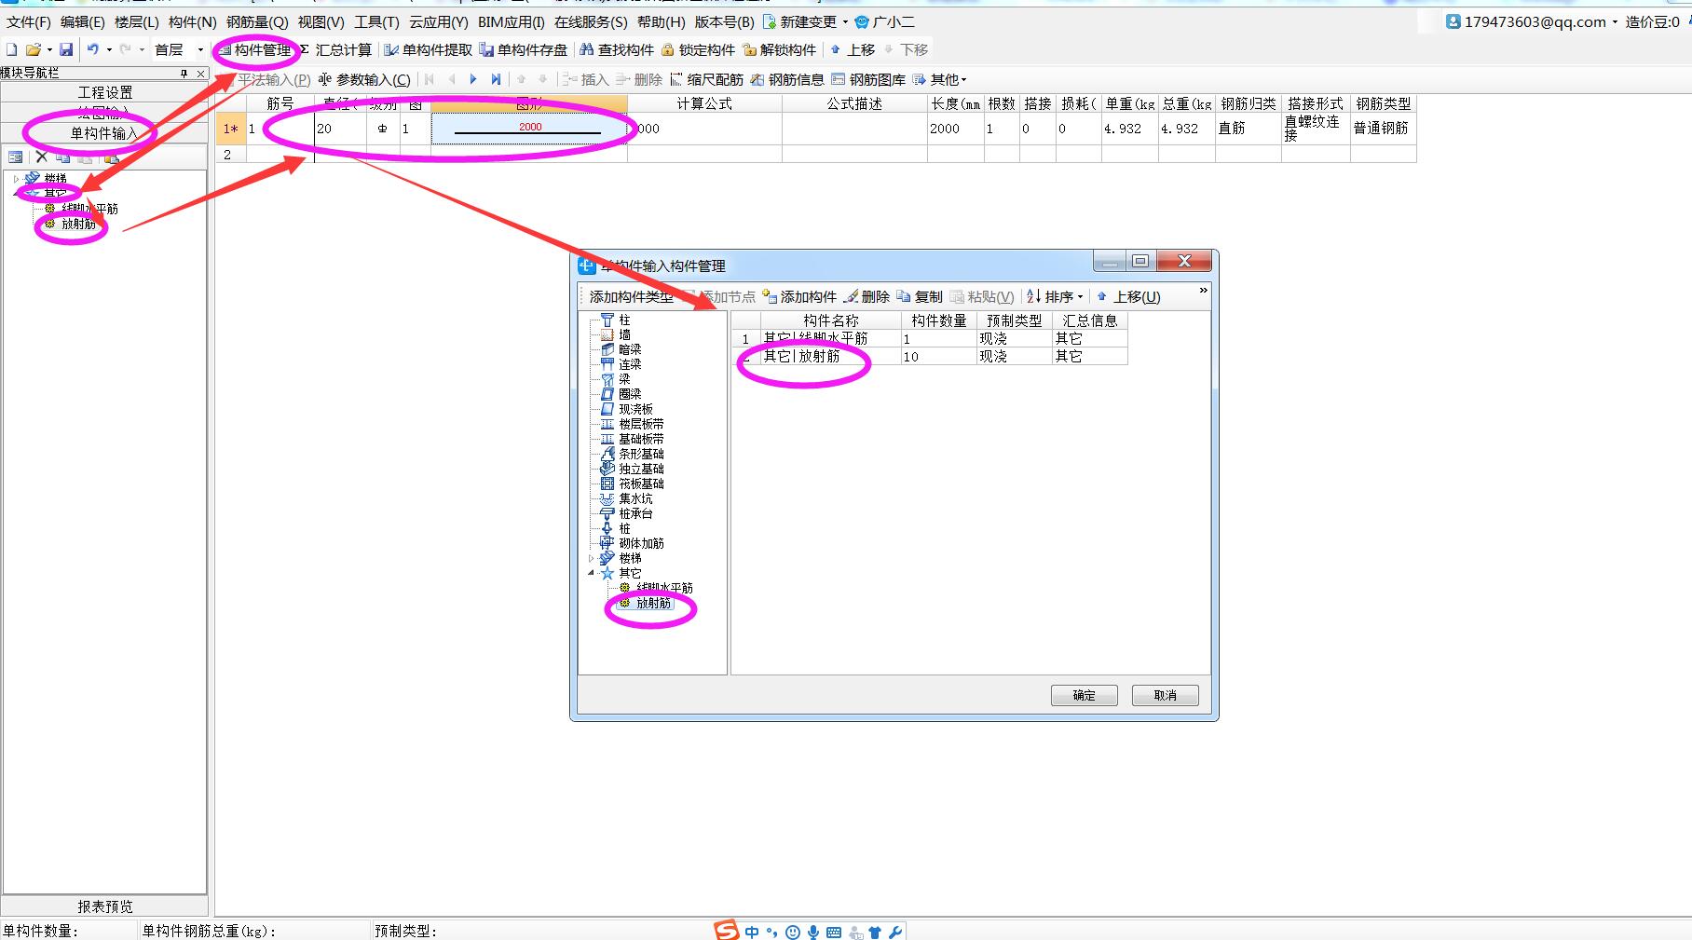Open the undo history dropdown arrow
Image resolution: width=1692 pixels, height=940 pixels.
coord(109,49)
